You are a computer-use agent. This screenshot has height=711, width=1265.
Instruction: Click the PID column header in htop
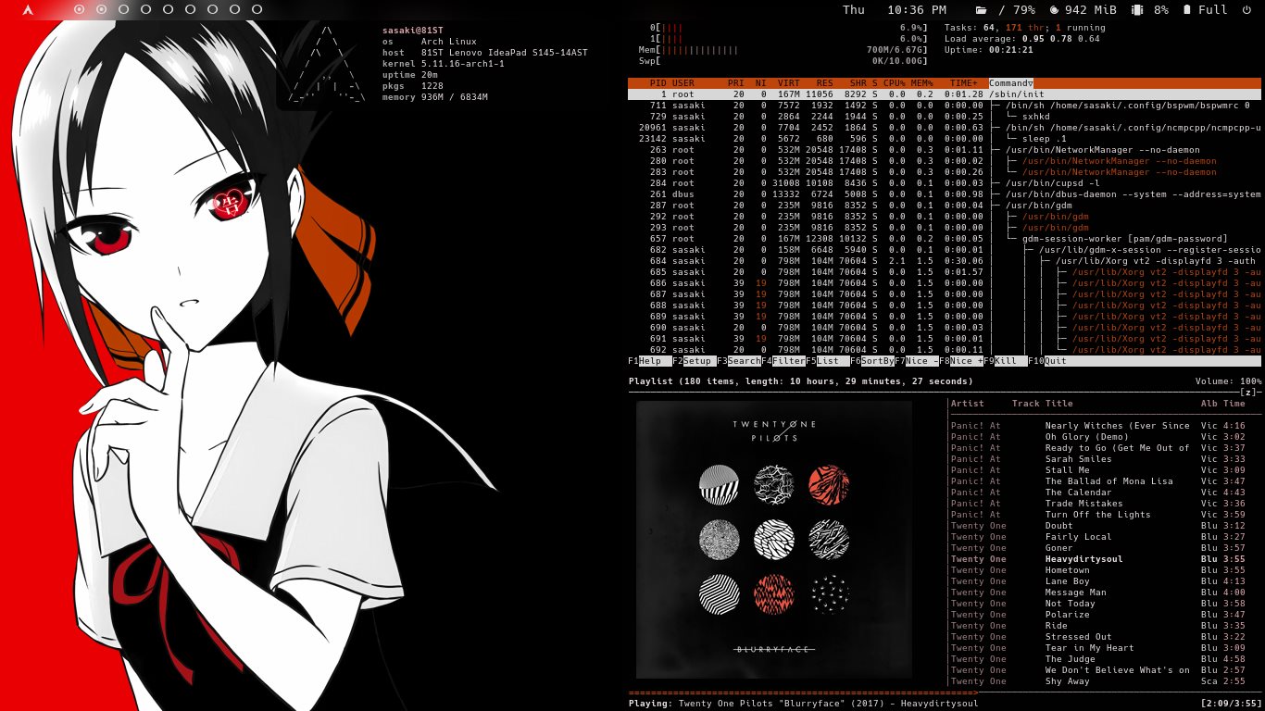pos(658,83)
